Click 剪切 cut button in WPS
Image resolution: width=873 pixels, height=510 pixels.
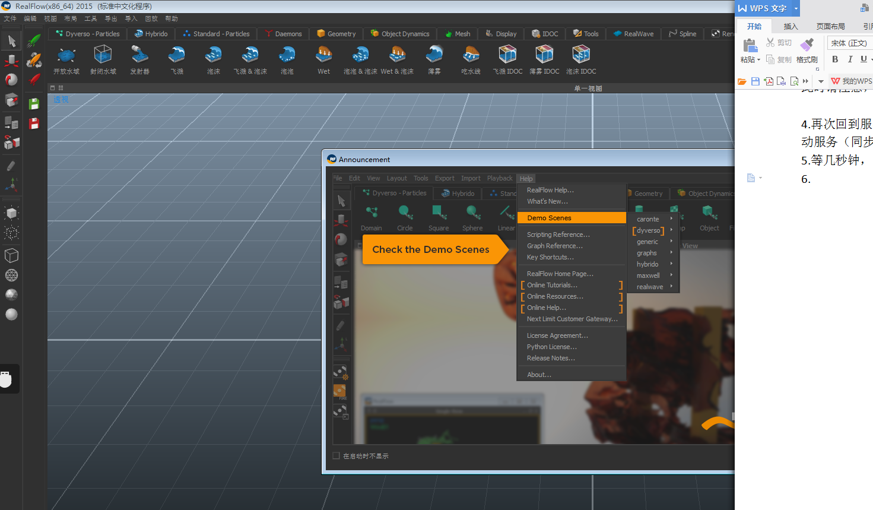tap(779, 43)
